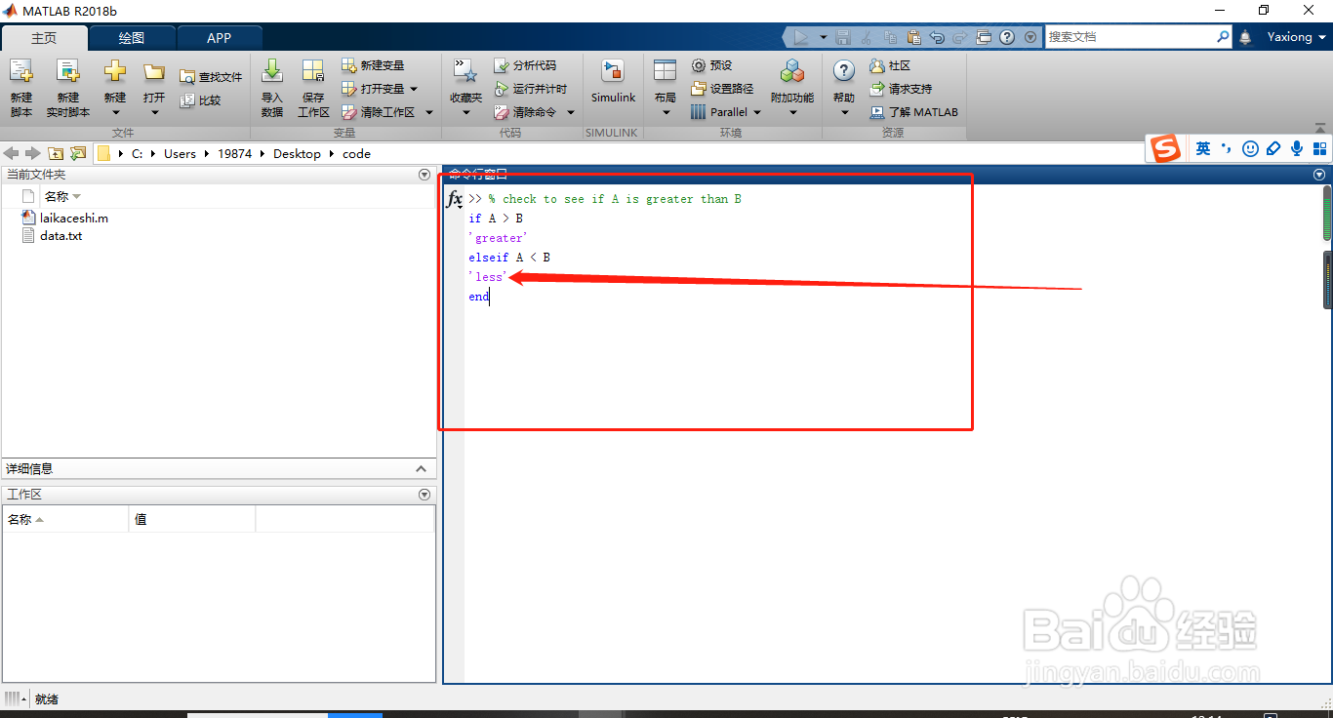Click 请求支持 request support
The width and height of the screenshot is (1333, 718).
click(x=900, y=89)
